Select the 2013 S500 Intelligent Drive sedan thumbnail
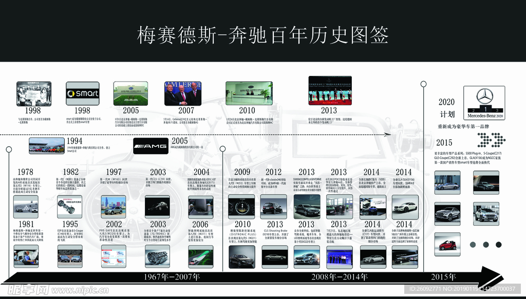The height and width of the screenshot is (299, 526). [307, 207]
